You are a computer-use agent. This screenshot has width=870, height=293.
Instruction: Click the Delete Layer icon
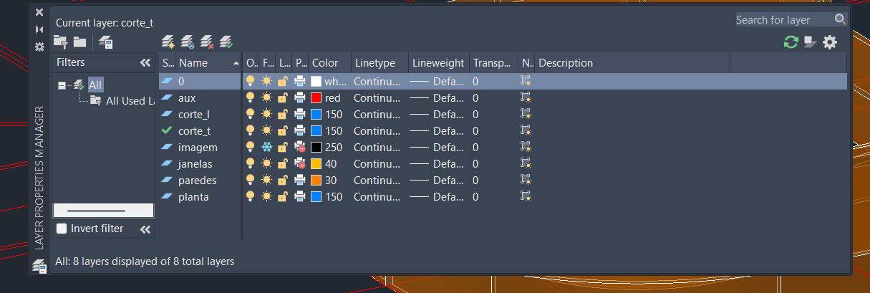click(x=207, y=42)
